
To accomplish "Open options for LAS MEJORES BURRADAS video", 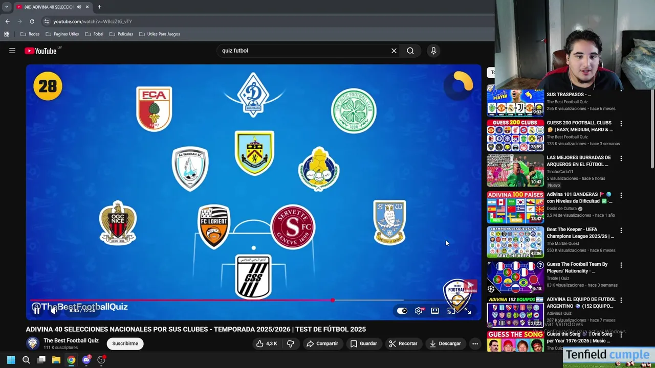I will click(x=621, y=158).
